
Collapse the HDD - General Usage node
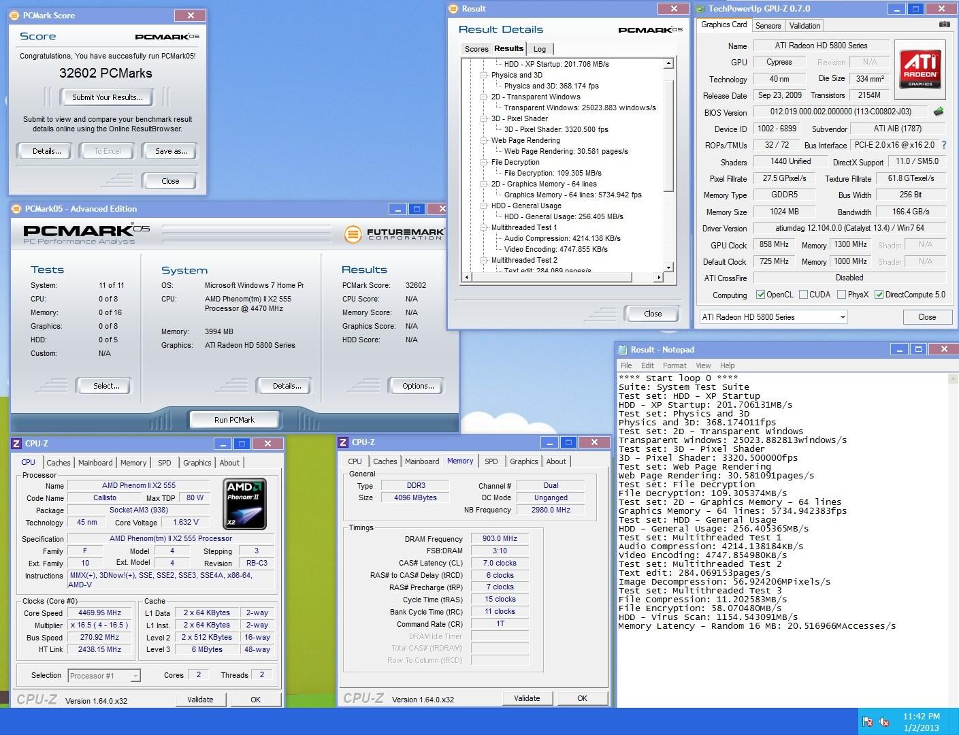484,206
